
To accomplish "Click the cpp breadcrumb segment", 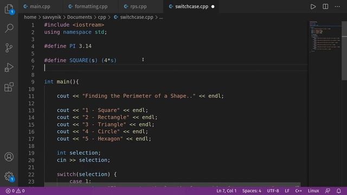I will pos(102,17).
